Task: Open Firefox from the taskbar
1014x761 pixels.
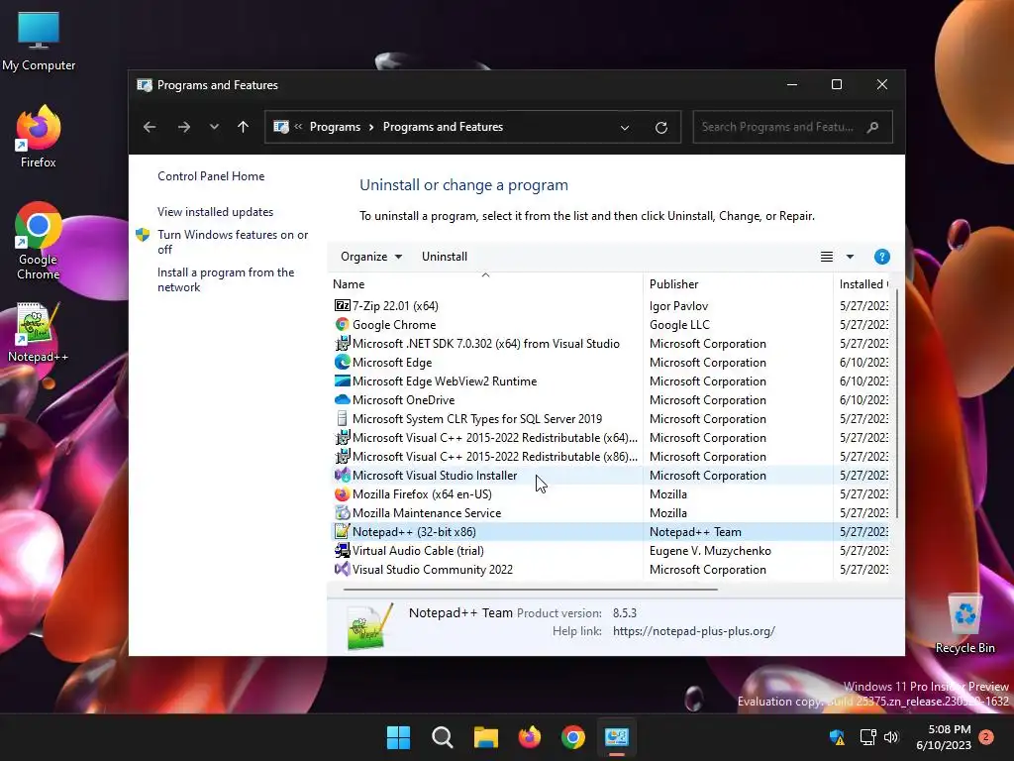Action: pyautogui.click(x=530, y=737)
